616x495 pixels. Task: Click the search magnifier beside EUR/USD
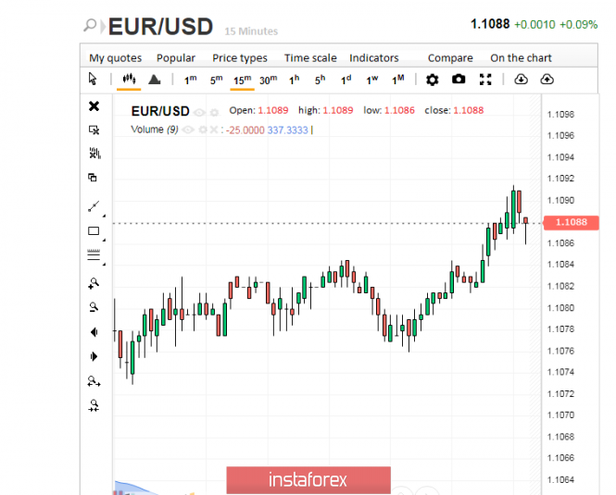click(x=90, y=26)
